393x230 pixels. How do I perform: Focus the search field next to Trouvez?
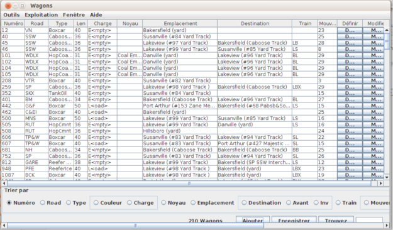(369, 220)
